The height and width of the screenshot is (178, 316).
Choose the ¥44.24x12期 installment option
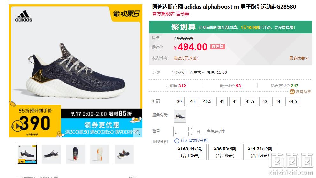coord(260,152)
